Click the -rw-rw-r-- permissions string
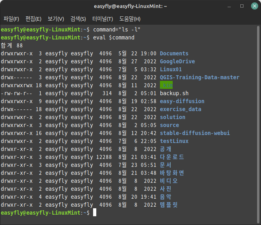Image resolution: width=261 pixels, height=225 pixels. (x=16, y=93)
